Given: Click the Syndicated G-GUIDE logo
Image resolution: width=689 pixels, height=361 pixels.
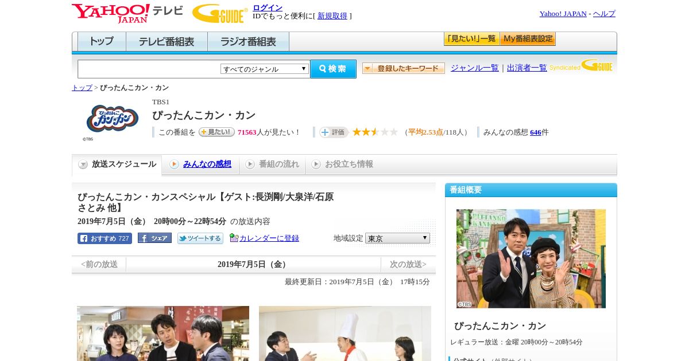Looking at the screenshot, I should click(x=581, y=66).
